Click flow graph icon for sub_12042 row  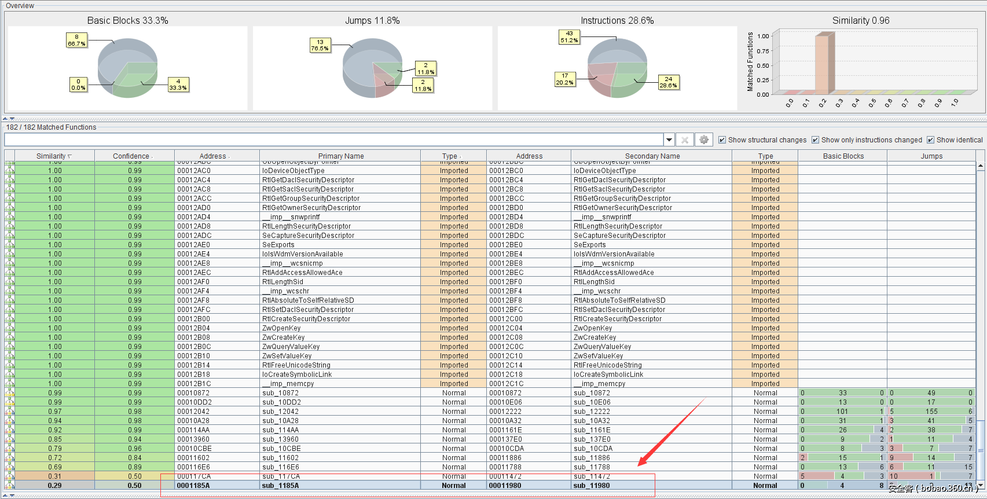(x=10, y=412)
